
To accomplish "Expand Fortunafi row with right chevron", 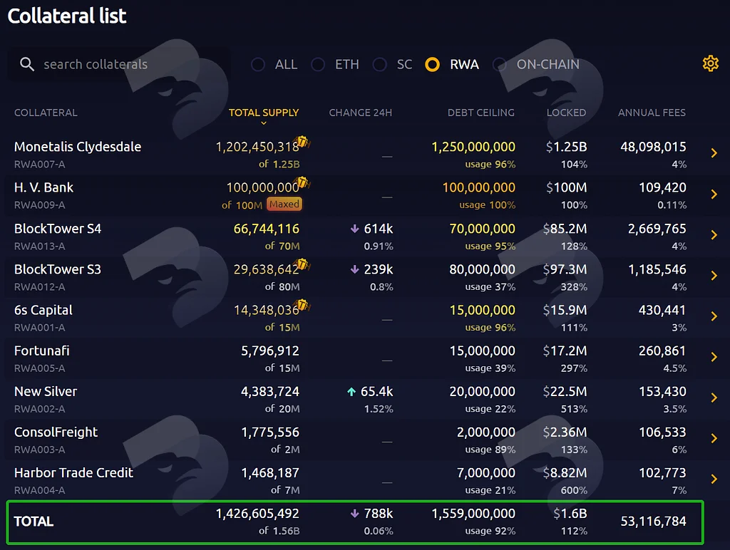I will tap(714, 357).
